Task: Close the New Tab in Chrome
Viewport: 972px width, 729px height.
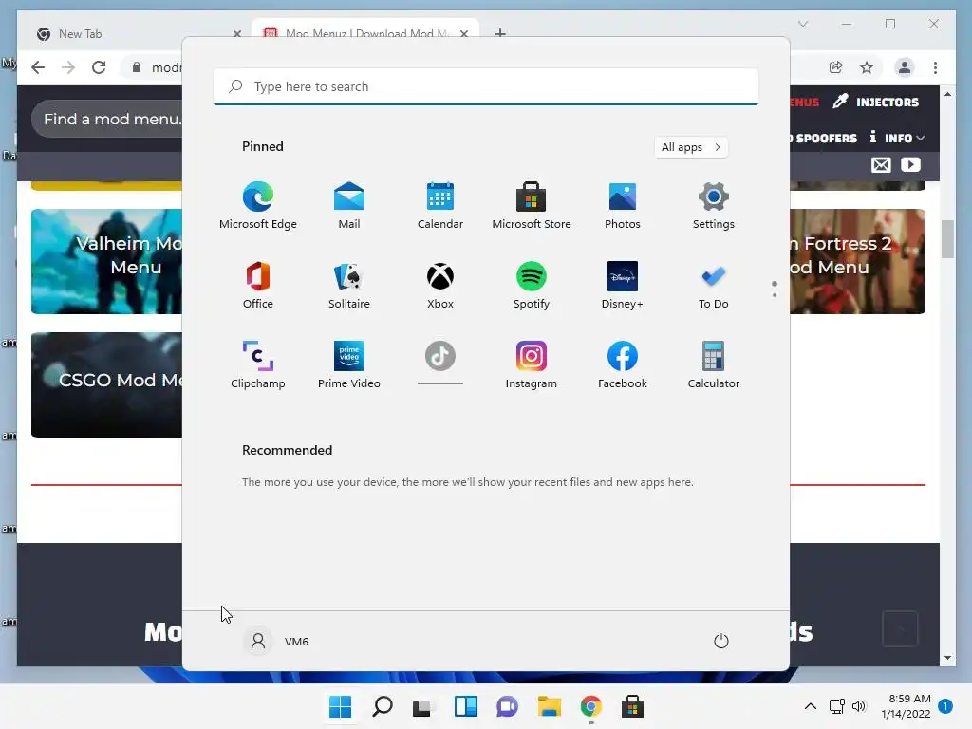Action: tap(236, 34)
